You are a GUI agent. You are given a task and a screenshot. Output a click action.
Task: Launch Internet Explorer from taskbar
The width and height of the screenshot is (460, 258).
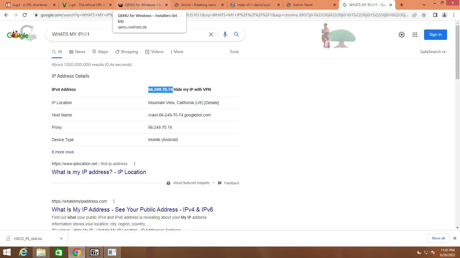pyautogui.click(x=23, y=252)
